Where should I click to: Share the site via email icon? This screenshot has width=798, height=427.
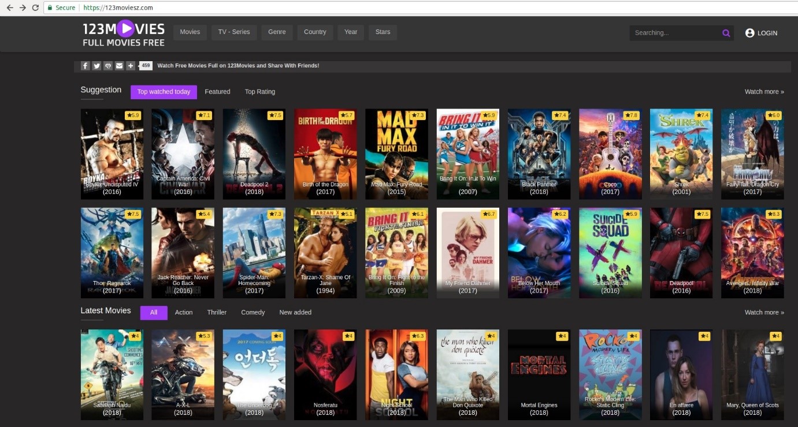point(119,66)
